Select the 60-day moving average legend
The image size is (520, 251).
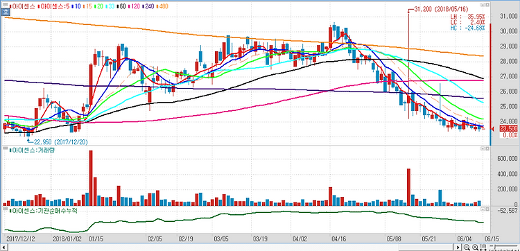click(121, 6)
